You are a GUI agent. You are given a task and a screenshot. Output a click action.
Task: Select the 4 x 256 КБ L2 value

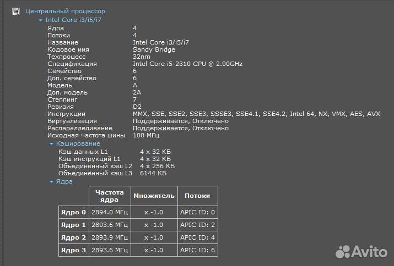[x=157, y=166]
